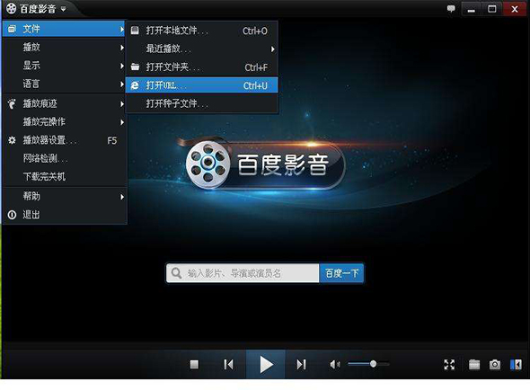Skip to the next track
The width and height of the screenshot is (530, 390).
pyautogui.click(x=301, y=364)
